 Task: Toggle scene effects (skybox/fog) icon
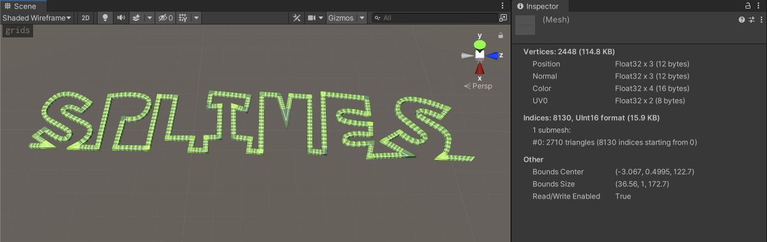click(136, 18)
